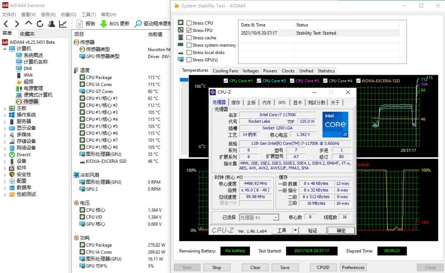The width and height of the screenshot is (445, 273).
Task: Select 电源管理 tree item
Action: point(33,88)
